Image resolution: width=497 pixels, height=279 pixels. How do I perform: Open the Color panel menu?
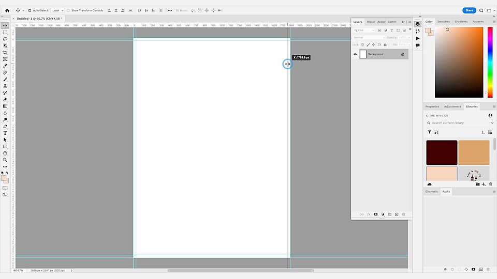point(494,22)
